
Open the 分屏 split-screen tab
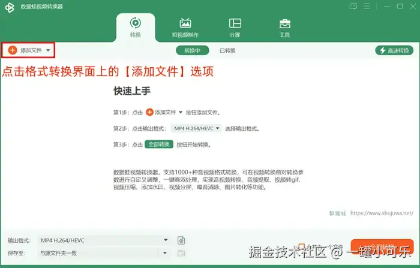[x=235, y=28]
